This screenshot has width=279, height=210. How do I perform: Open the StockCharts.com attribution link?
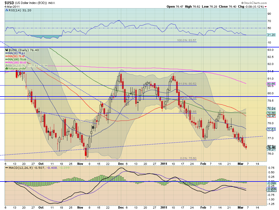click(254, 3)
